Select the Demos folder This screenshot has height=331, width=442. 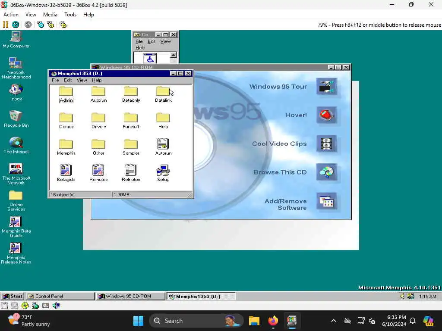[66, 121]
